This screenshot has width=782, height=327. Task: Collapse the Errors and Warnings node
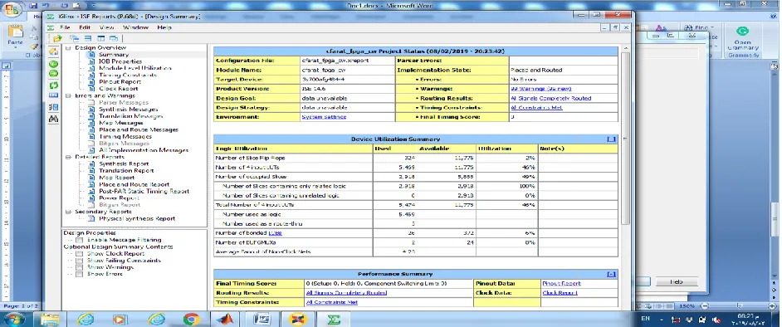[68, 95]
